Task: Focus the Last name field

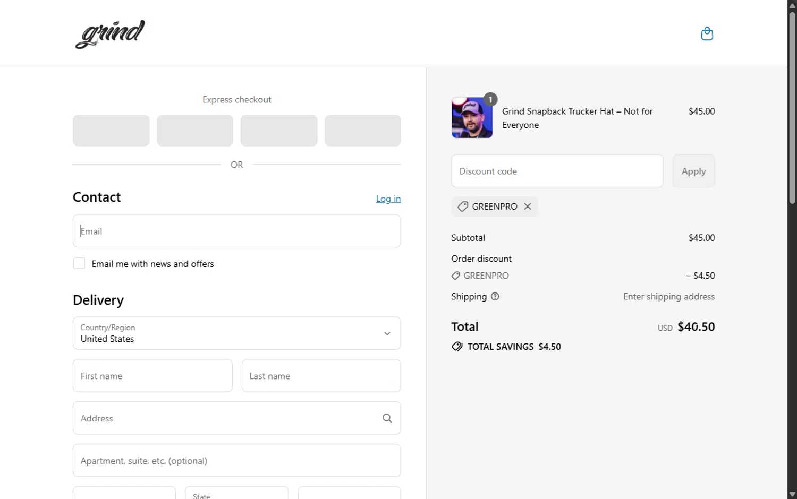Action: pyautogui.click(x=321, y=376)
